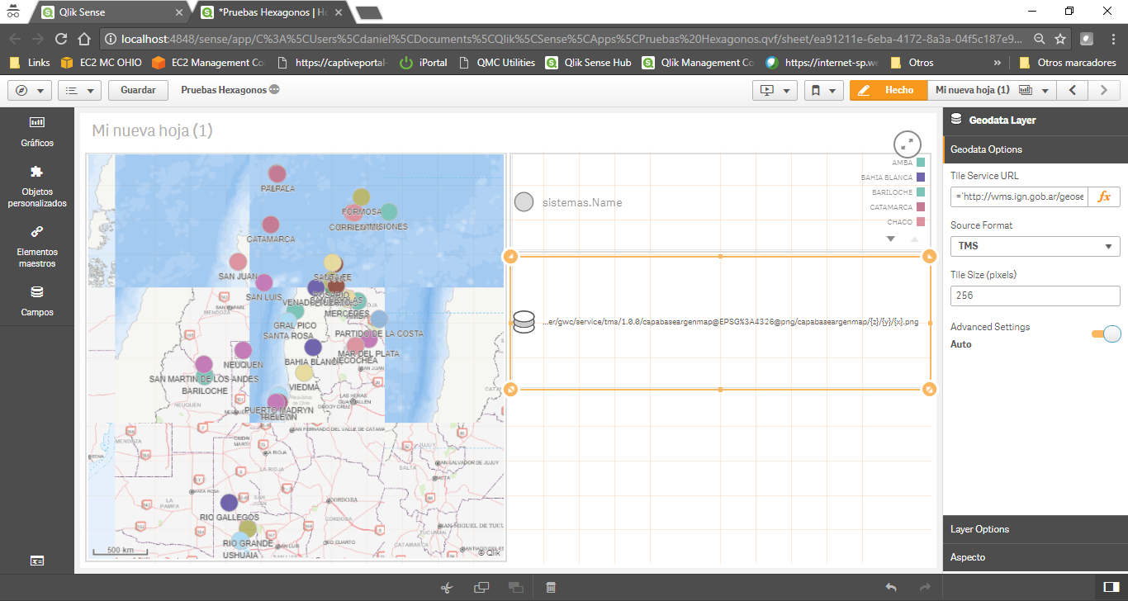Open the navigation compass dropdown
1128x601 pixels.
tap(30, 90)
